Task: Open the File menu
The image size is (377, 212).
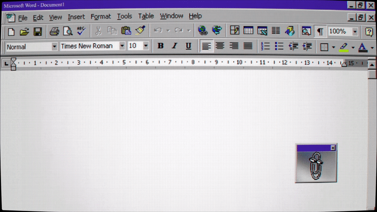Action: 23,18
